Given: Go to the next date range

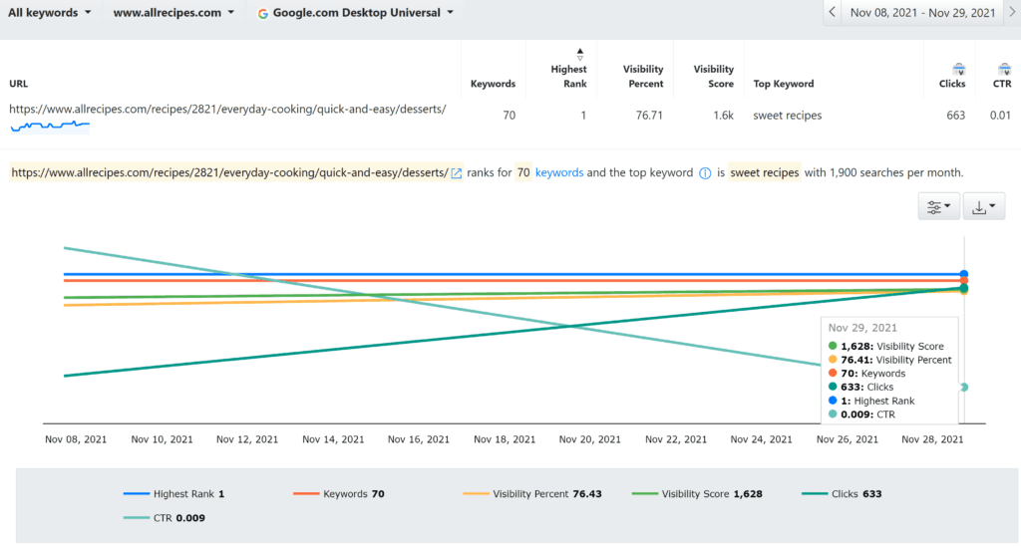Looking at the screenshot, I should (x=1013, y=12).
